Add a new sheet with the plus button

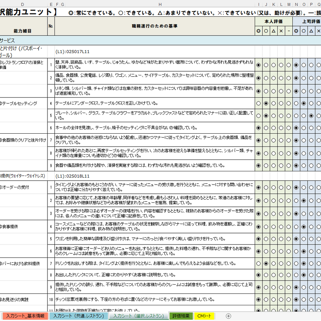pyautogui.click(x=228, y=316)
